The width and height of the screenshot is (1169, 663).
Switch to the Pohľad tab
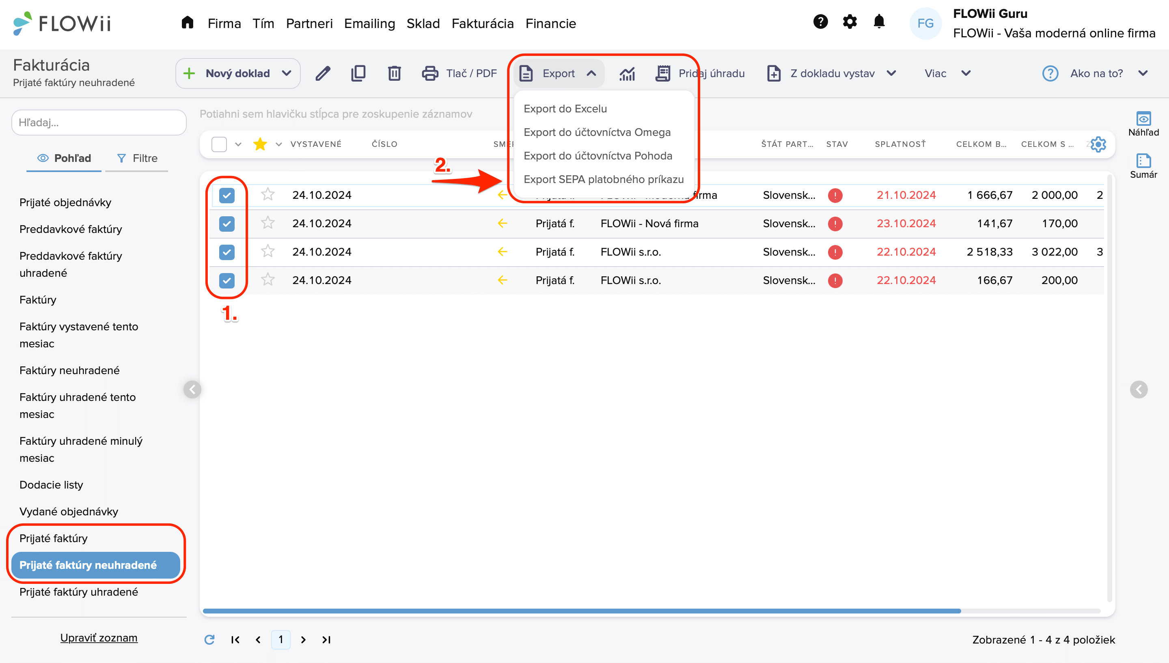pyautogui.click(x=64, y=159)
